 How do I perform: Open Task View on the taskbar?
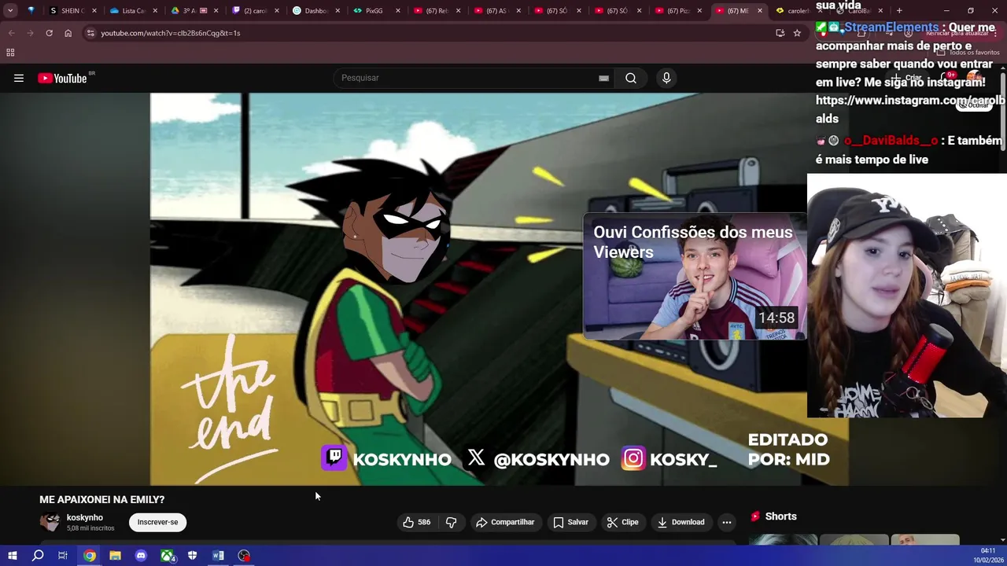coord(63,556)
